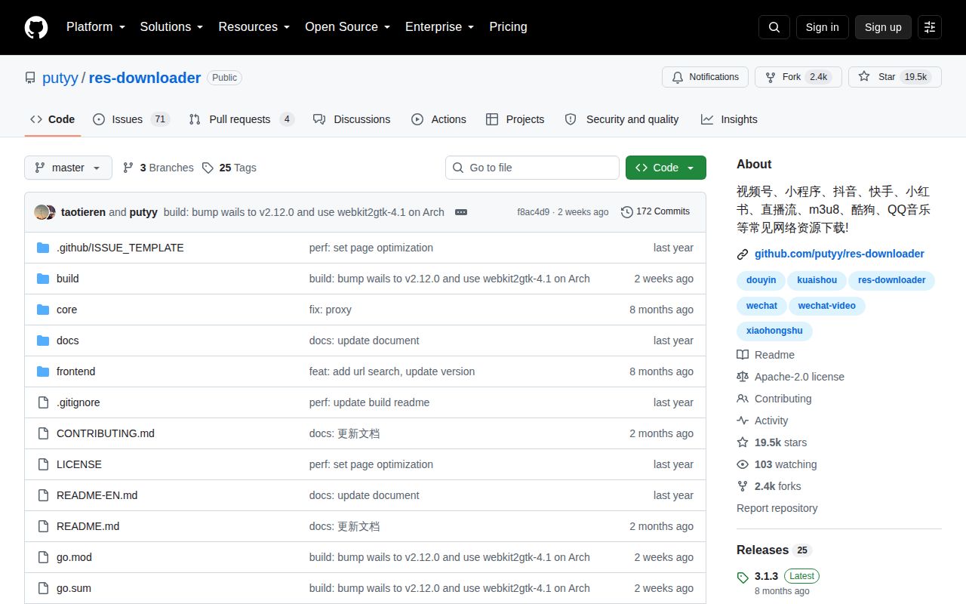
Task: Open the CONTRIBUTING.md file
Action: tap(106, 433)
